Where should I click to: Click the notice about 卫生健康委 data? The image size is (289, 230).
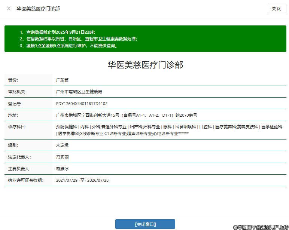[x=78, y=39]
